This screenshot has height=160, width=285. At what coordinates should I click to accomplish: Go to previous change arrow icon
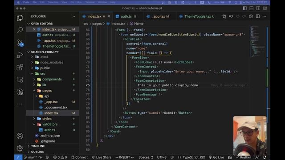231,16
